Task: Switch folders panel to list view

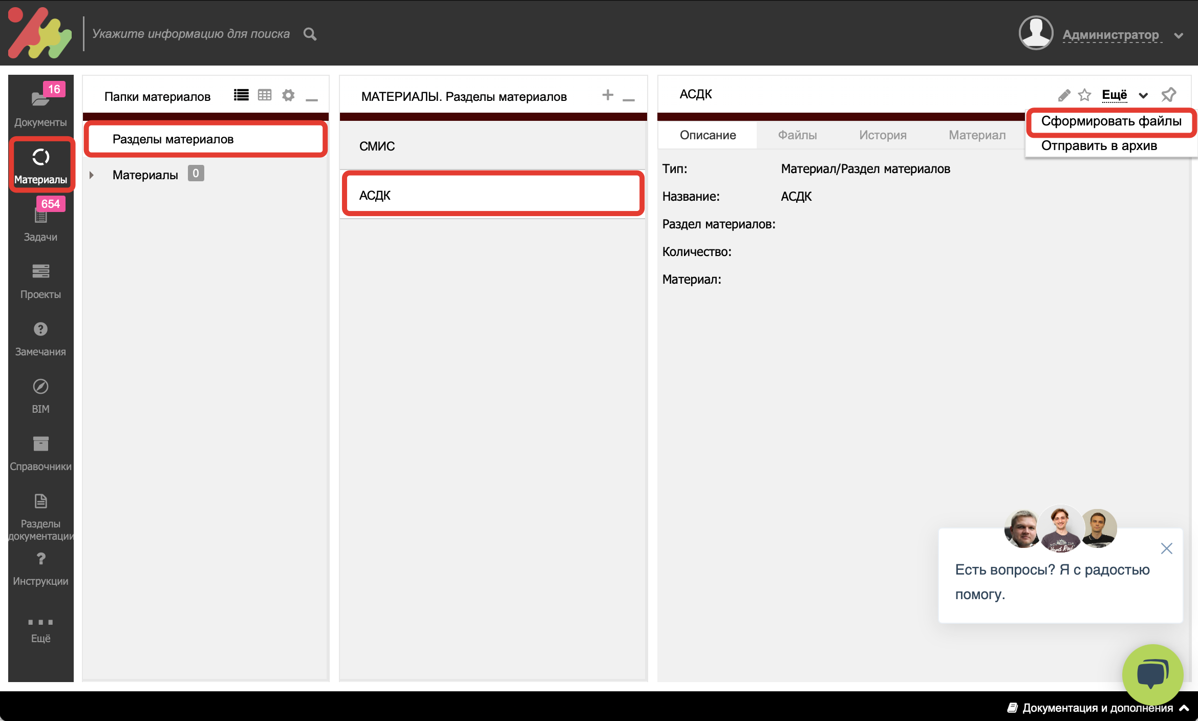Action: click(241, 95)
